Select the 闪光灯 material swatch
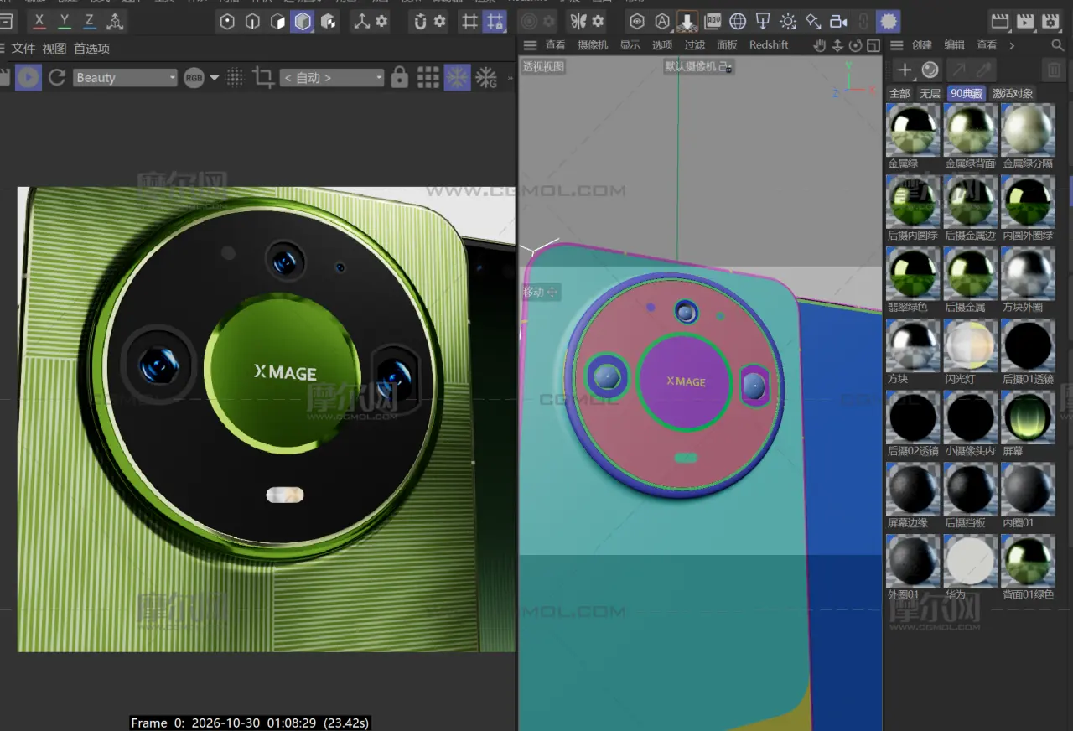The width and height of the screenshot is (1073, 731). pos(970,346)
